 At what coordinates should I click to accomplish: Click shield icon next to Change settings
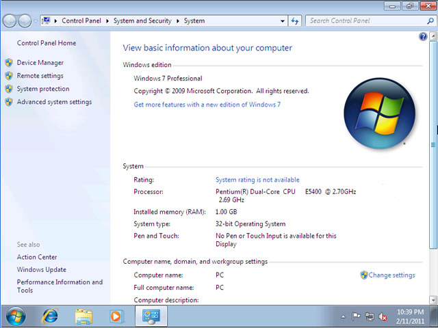(364, 275)
